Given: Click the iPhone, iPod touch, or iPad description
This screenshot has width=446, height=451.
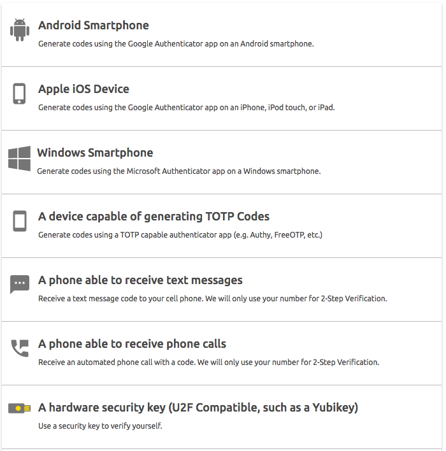Looking at the screenshot, I should tap(187, 108).
